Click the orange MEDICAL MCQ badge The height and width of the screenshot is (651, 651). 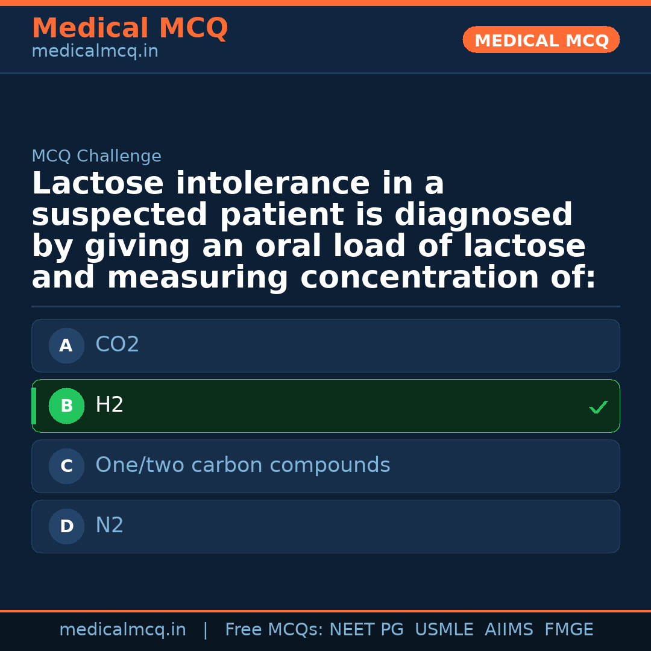point(541,40)
